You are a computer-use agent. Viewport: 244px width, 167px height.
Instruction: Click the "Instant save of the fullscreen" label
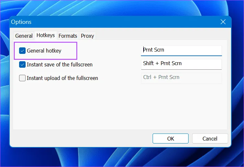tap(60, 64)
